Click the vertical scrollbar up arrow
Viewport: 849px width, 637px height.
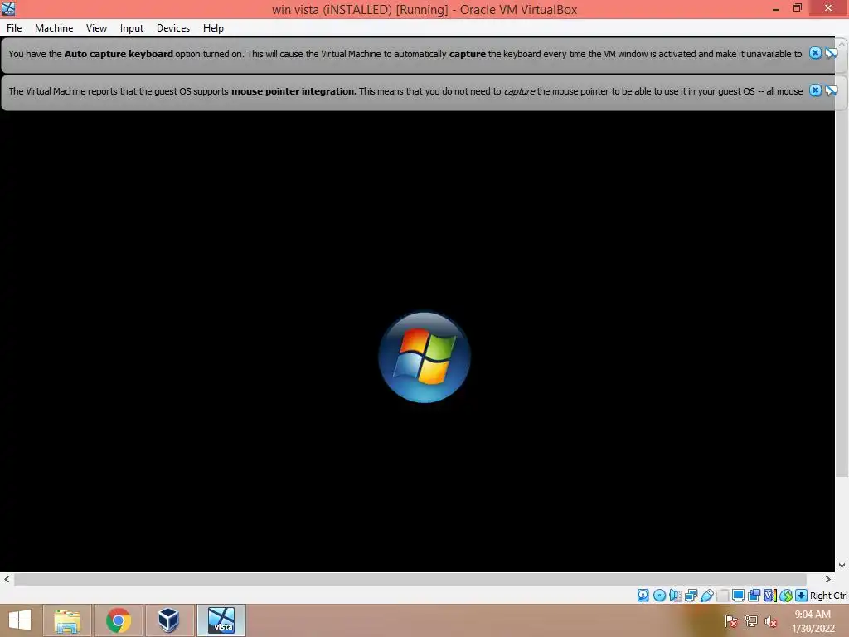(842, 43)
